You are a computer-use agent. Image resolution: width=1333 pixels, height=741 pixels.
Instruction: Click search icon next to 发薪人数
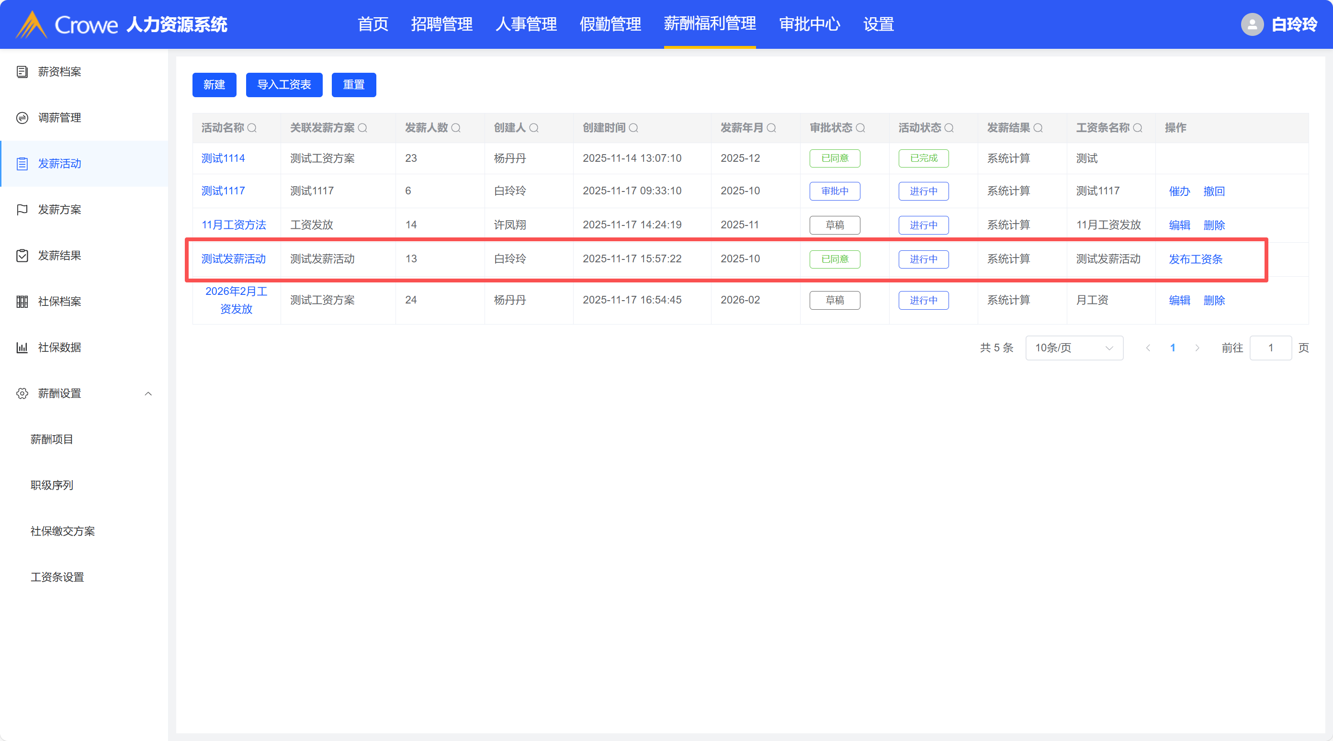pyautogui.click(x=456, y=128)
